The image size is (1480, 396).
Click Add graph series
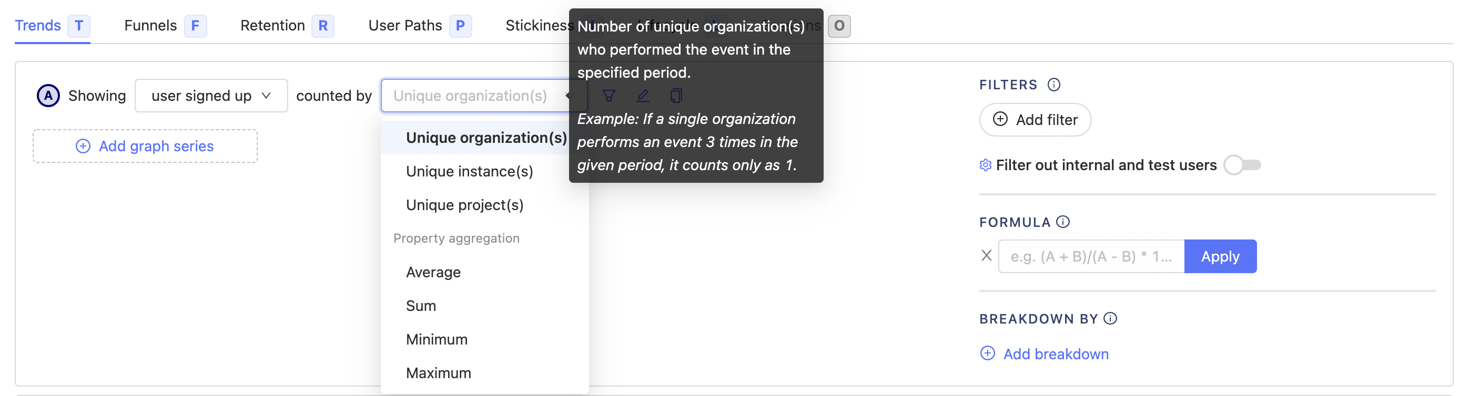(x=145, y=146)
